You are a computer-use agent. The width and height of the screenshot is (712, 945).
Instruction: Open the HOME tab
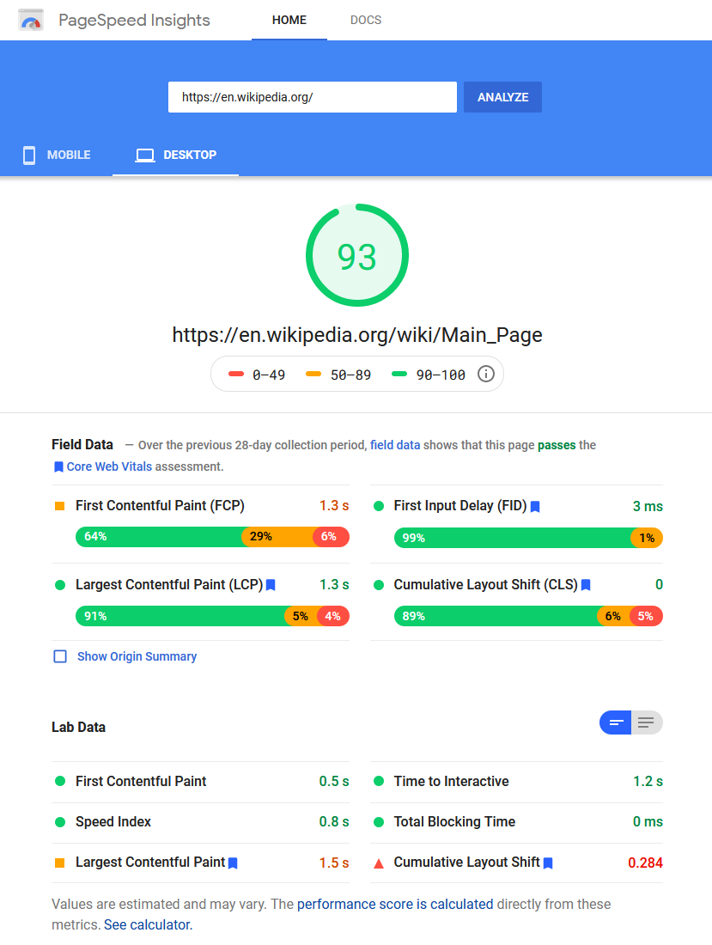pos(289,20)
